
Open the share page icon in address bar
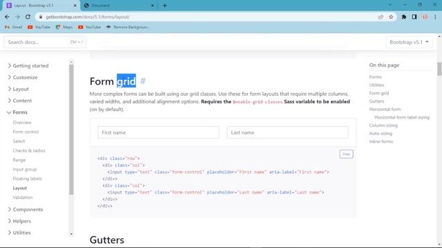[381, 17]
